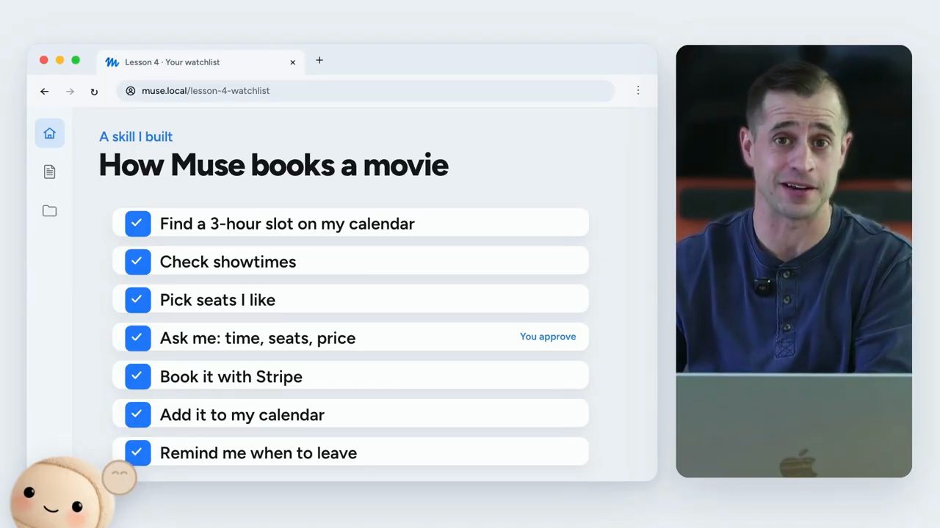Uncheck 'Find a 3-hour slot on my calendar'
Viewport: 940px width, 528px height.
[137, 224]
